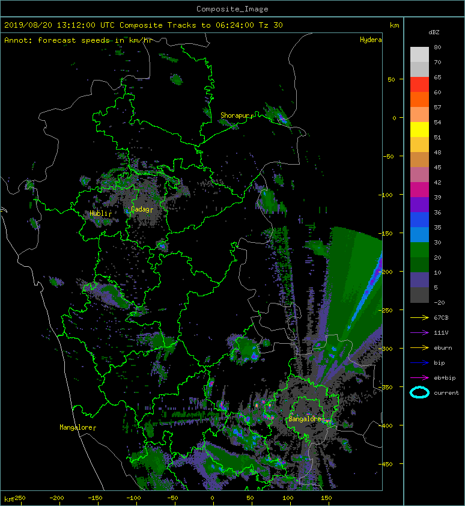Click the 150 x-axis tick label
The image size is (465, 506).
[x=326, y=498]
